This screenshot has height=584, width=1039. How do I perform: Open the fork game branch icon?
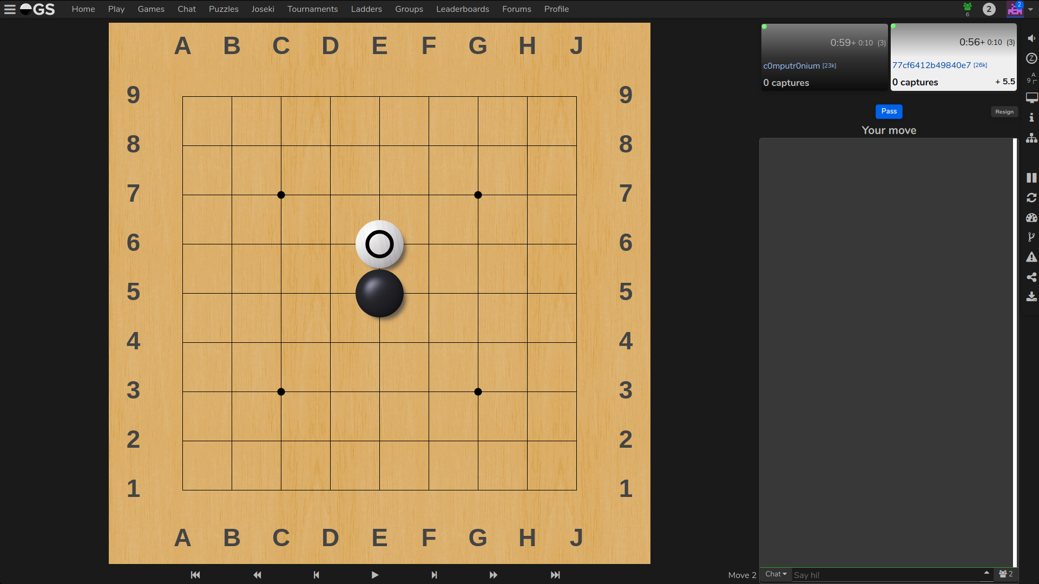tap(1031, 237)
